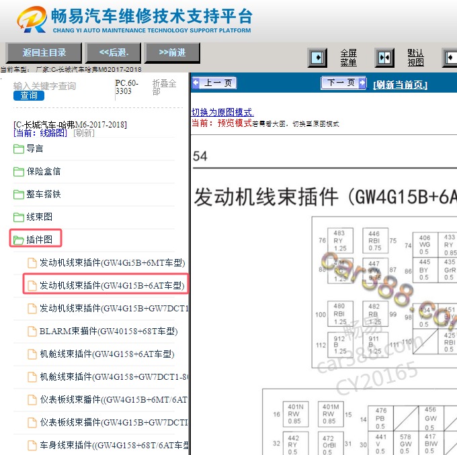Go forward with the >>前进 button
Viewport: 457px width, 455px height.
172,53
